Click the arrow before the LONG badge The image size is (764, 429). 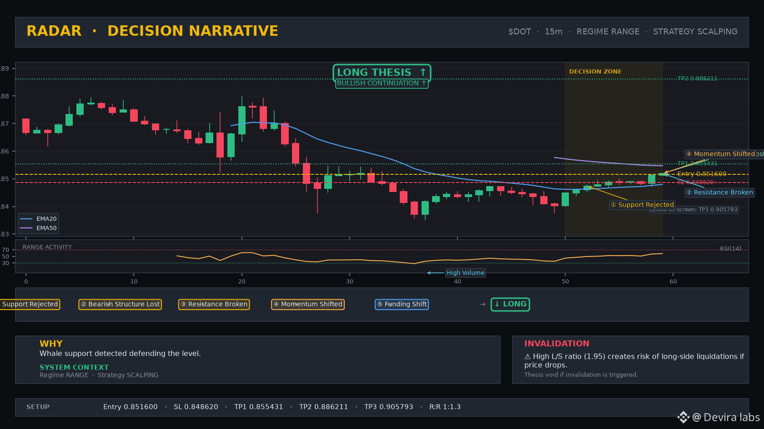pos(483,304)
